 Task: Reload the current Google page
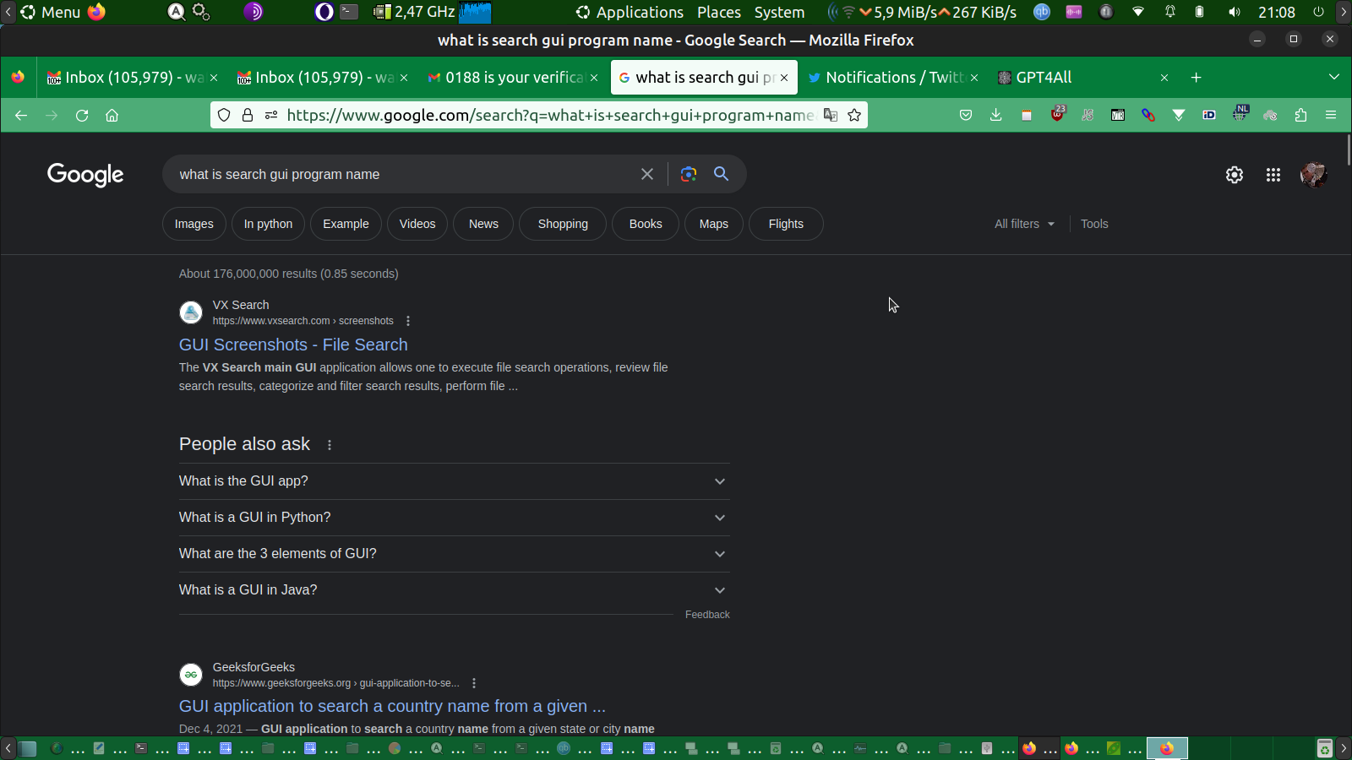click(x=82, y=115)
